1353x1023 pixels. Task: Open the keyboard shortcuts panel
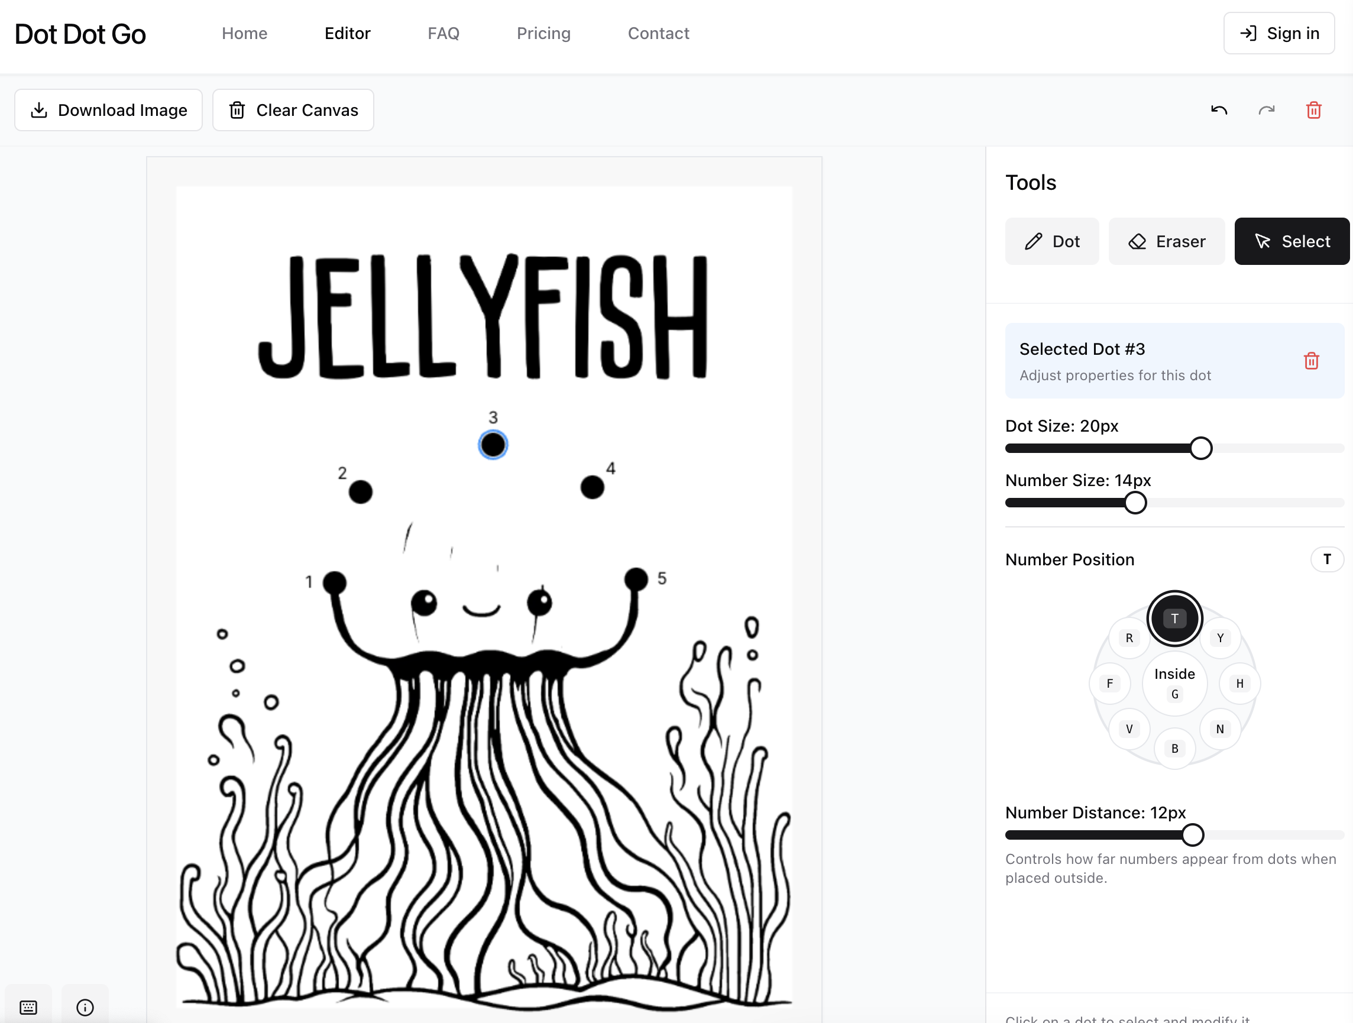(29, 1007)
